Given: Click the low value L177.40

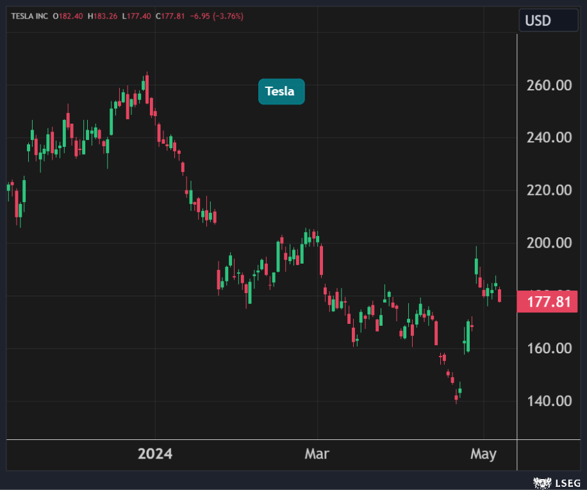Looking at the screenshot, I should (136, 16).
